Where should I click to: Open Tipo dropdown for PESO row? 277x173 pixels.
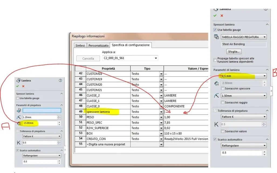point(161,117)
